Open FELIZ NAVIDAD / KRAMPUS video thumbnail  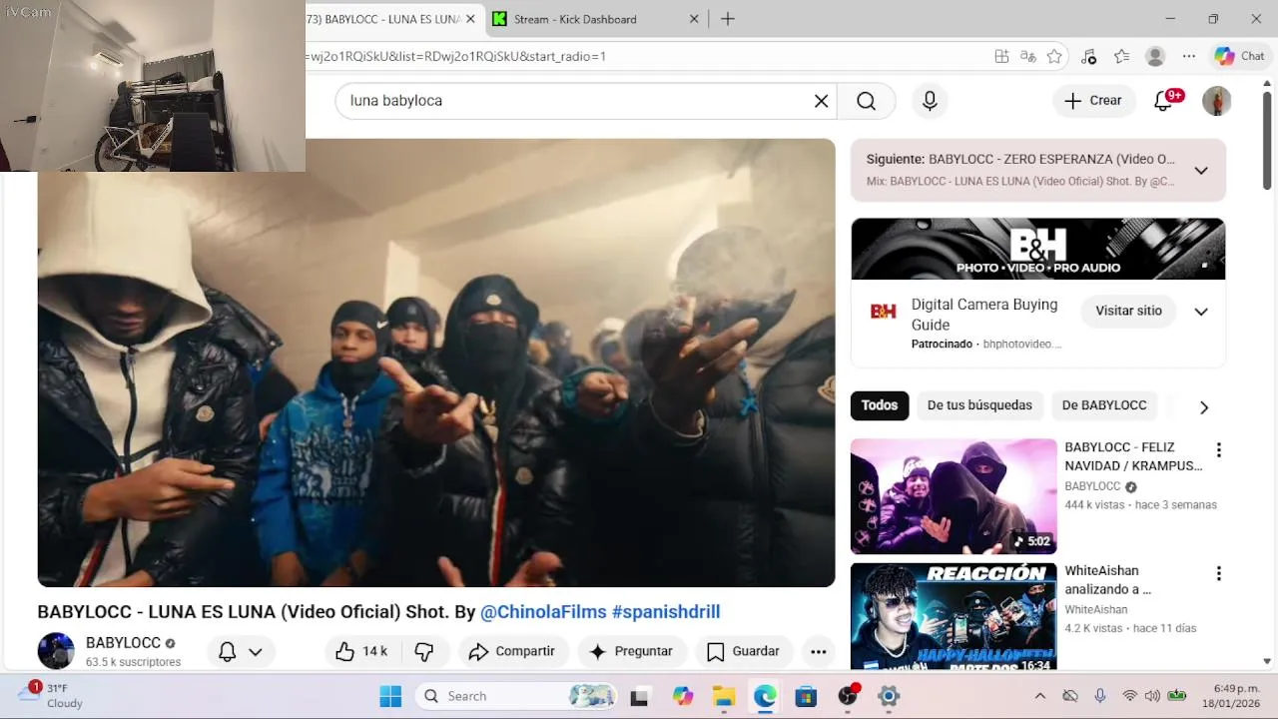[954, 496]
